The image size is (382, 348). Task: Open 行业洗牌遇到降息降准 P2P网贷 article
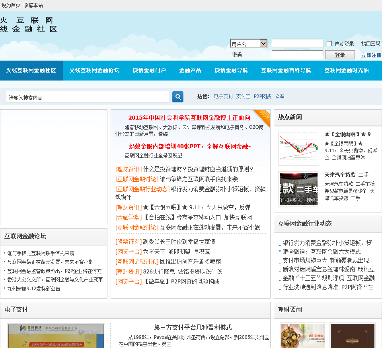pos(328,287)
